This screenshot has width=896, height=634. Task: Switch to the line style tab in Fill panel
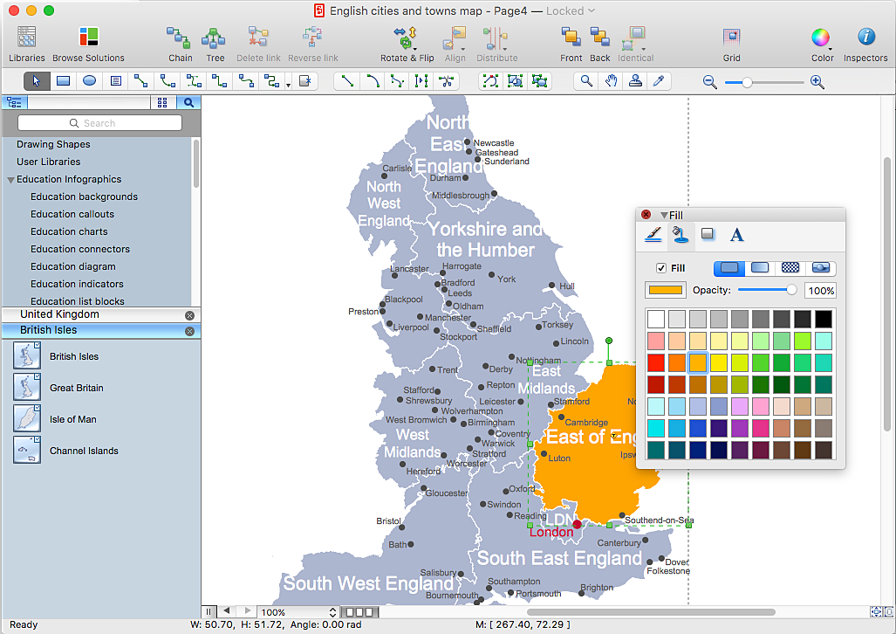click(x=653, y=234)
